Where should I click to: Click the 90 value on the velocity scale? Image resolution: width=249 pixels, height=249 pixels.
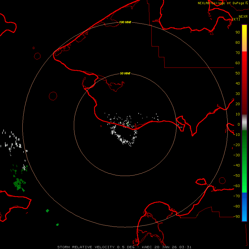pos(238,32)
